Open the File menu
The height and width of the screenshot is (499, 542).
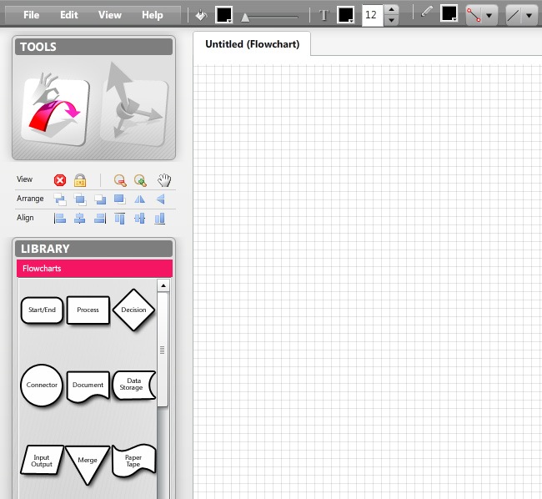tap(32, 15)
